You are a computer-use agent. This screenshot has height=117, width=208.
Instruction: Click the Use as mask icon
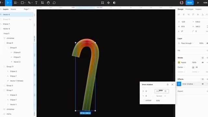pos(114,3)
